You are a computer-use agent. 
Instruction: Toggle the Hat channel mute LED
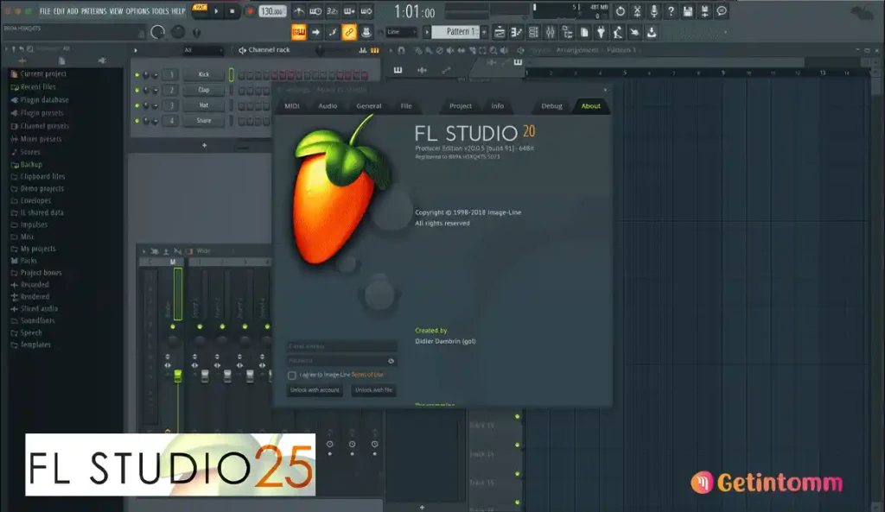click(x=137, y=105)
